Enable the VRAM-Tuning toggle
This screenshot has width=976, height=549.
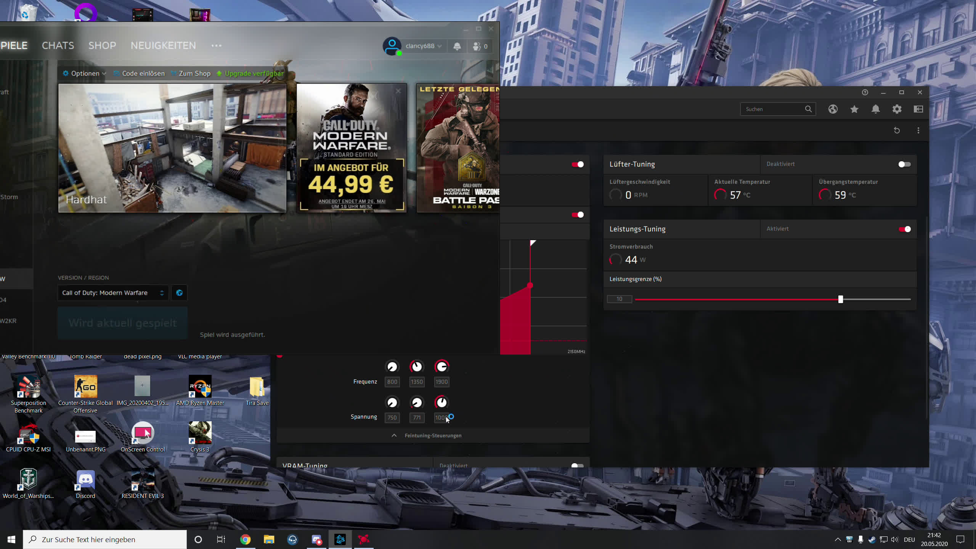tap(577, 465)
